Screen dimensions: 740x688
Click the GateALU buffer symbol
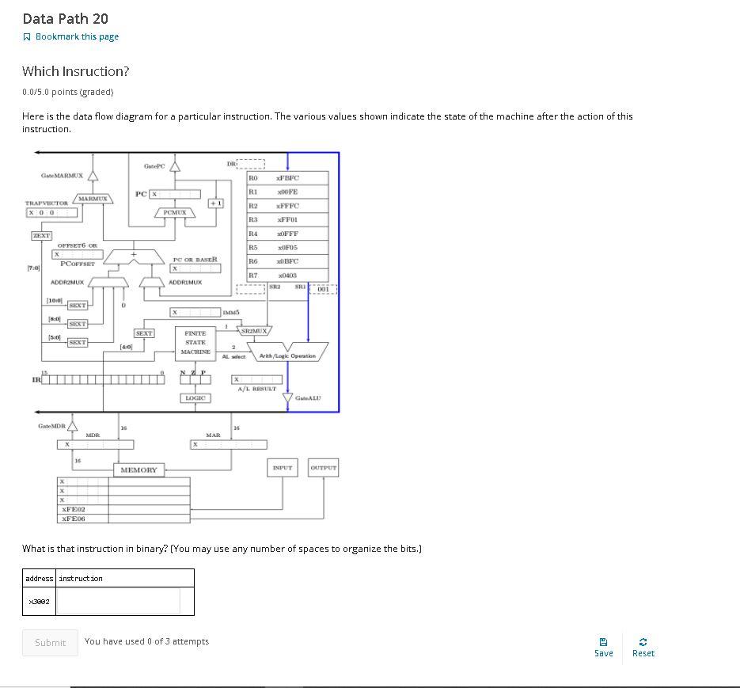coord(288,395)
